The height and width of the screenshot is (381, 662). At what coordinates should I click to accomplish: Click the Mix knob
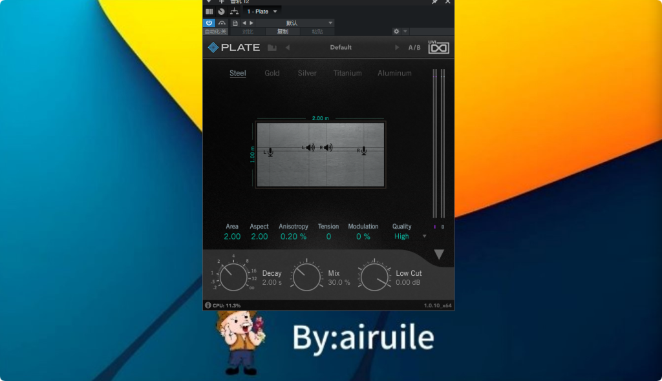click(x=306, y=277)
